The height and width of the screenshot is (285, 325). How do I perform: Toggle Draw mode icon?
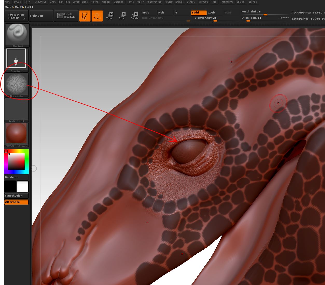(x=97, y=16)
